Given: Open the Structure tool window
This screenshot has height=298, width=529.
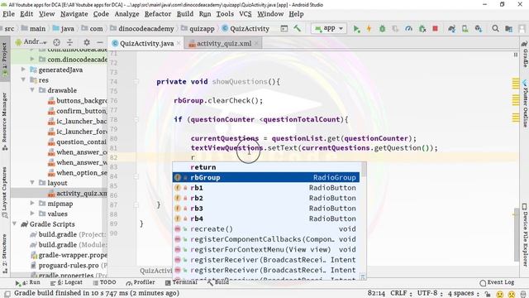Looking at the screenshot, I should pyautogui.click(x=4, y=253).
